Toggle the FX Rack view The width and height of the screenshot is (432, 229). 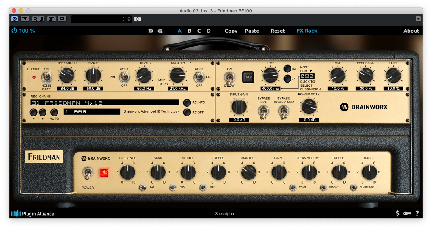point(307,31)
